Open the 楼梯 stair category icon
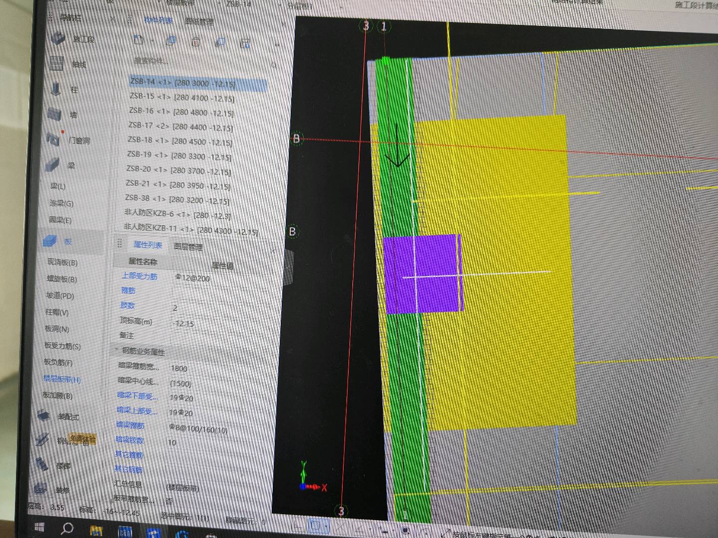The image size is (718, 538). 42,464
